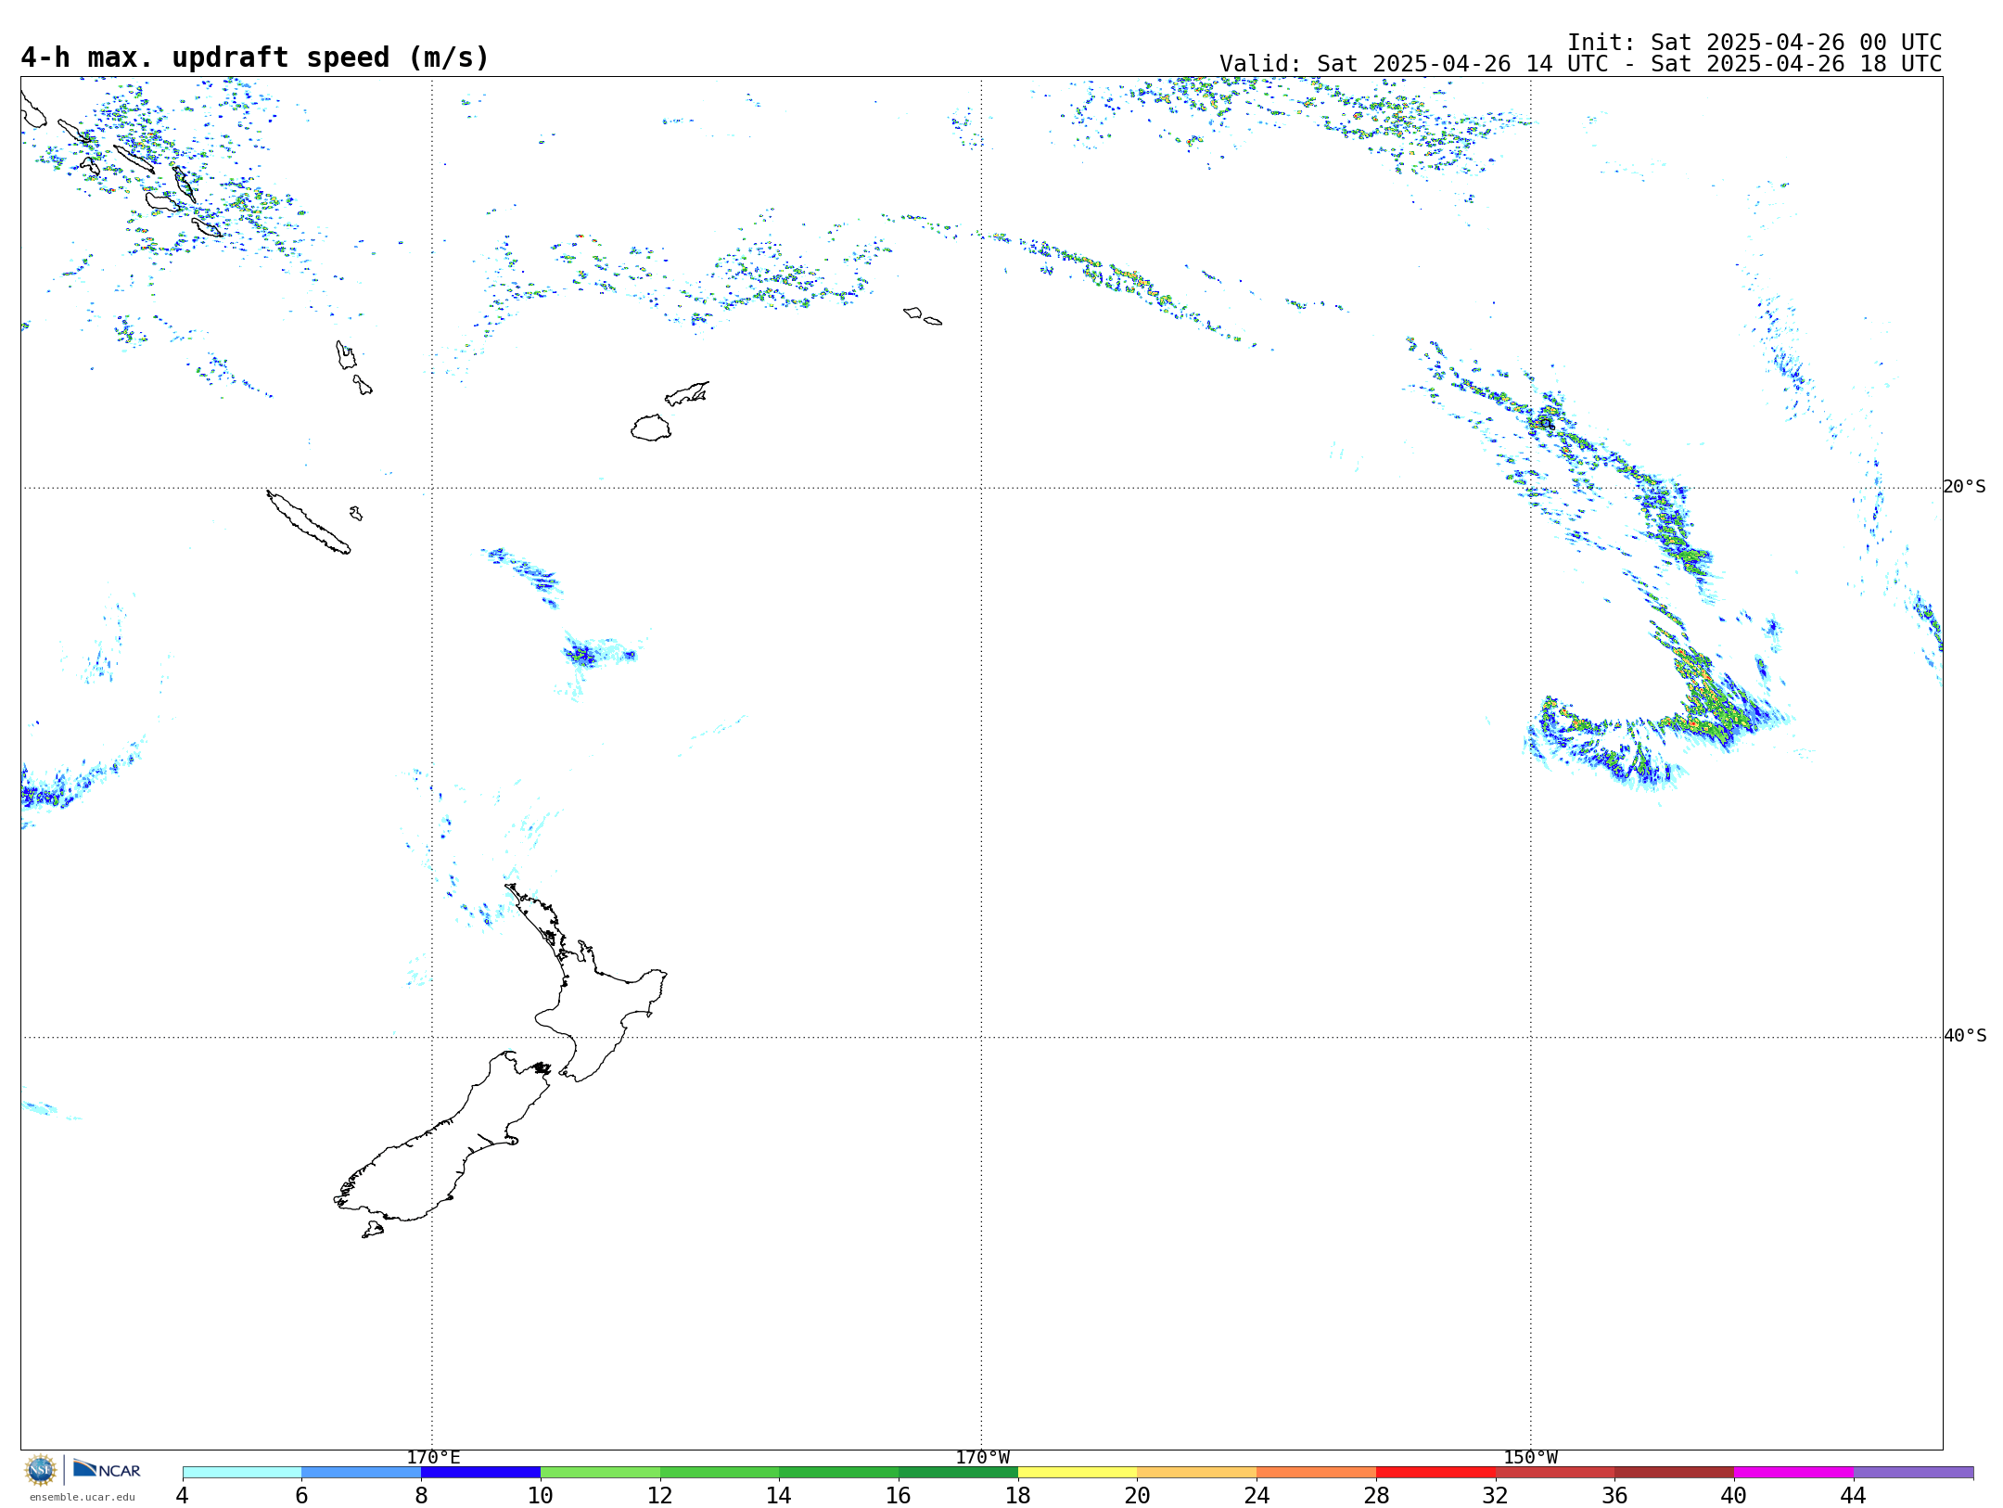Screen dimensions: 2003x1508
Task: Click the light cyan 4-6 m/s swatch
Action: click(242, 1473)
